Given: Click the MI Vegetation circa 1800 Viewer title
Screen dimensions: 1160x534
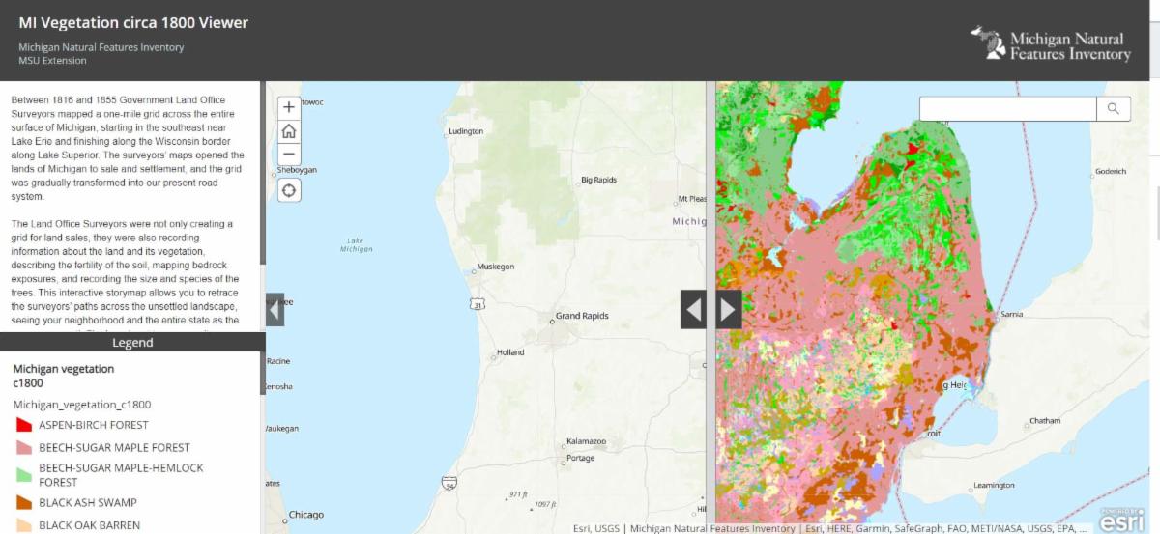Looking at the screenshot, I should (133, 23).
